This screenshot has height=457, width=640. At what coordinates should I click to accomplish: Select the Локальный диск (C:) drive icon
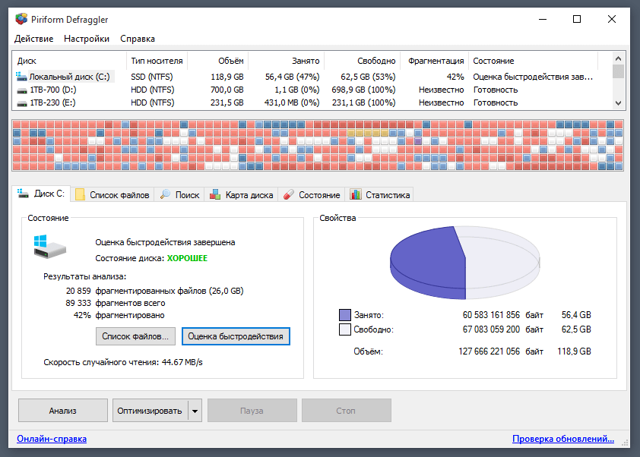pos(21,77)
